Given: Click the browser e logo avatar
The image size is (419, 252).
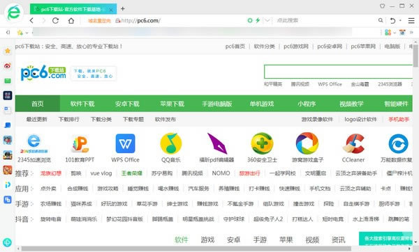Looking at the screenshot, I should point(14,13).
